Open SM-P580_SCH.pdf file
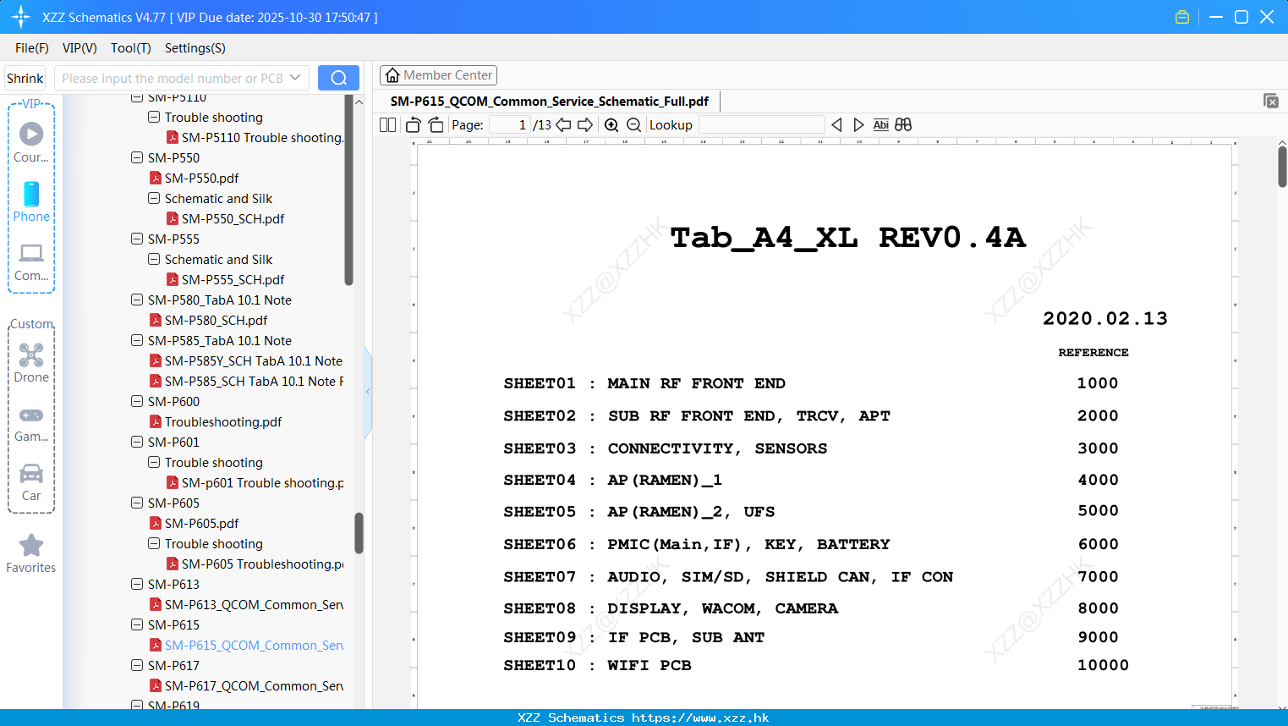This screenshot has height=726, width=1288. point(208,320)
